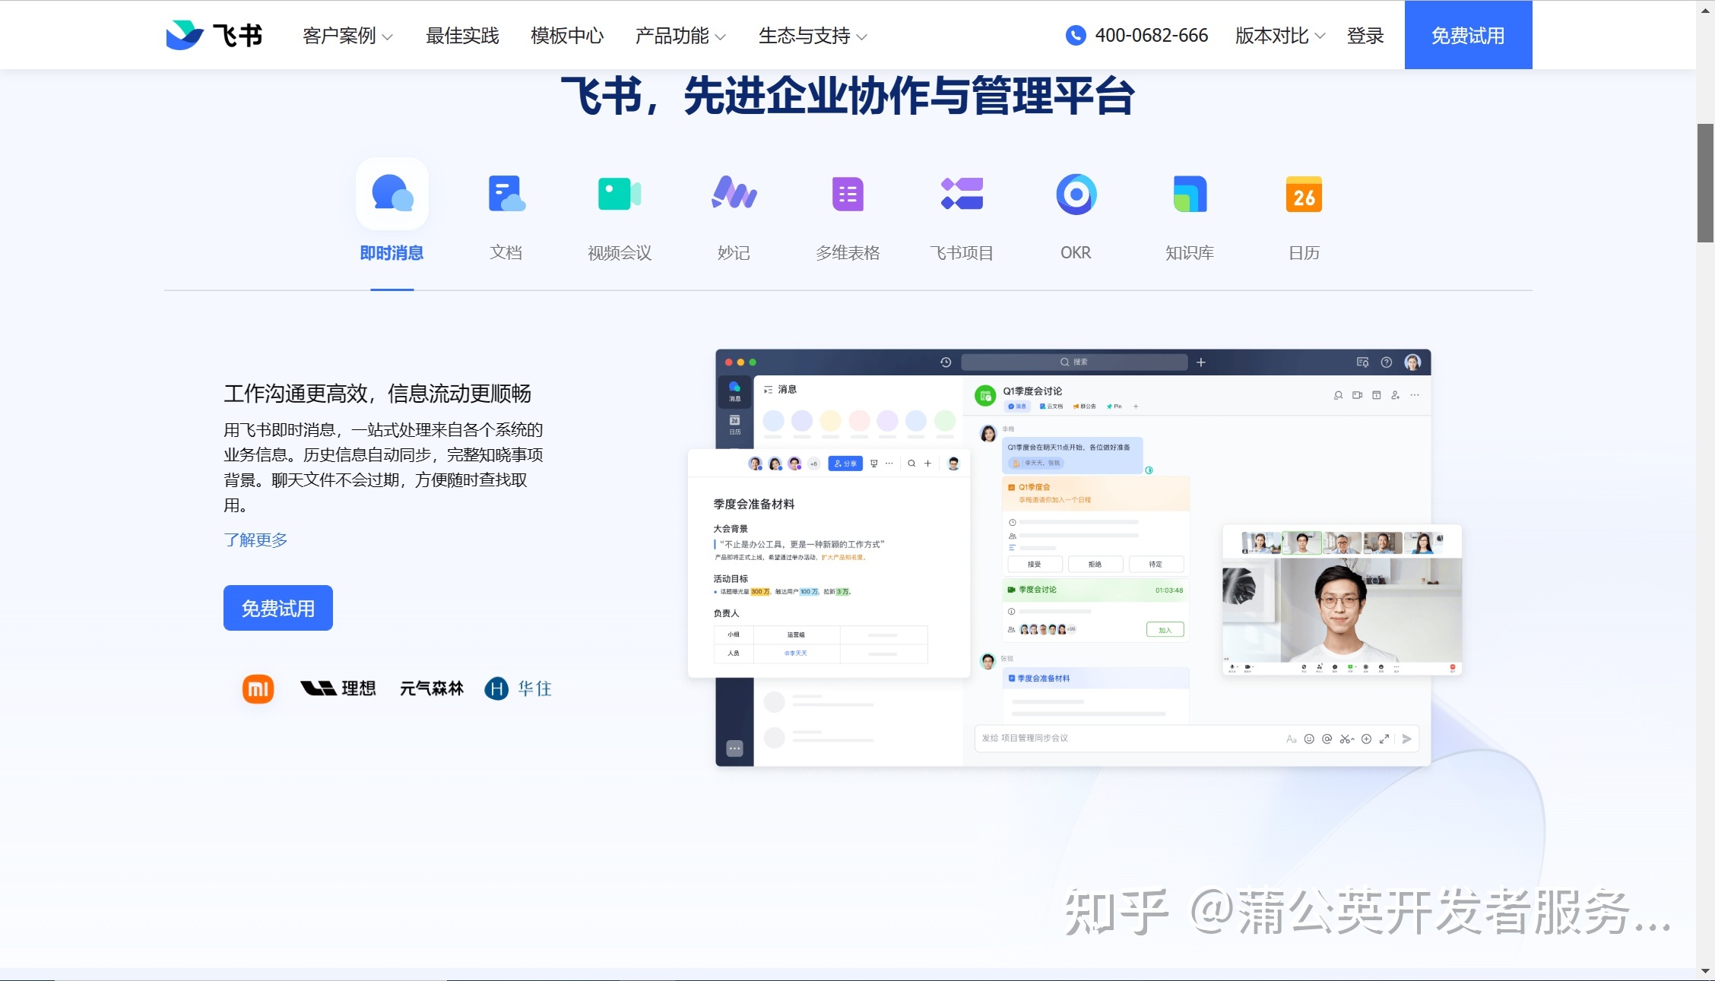
Task: Click the blue 分享 button in doc mockup
Action: point(845,464)
